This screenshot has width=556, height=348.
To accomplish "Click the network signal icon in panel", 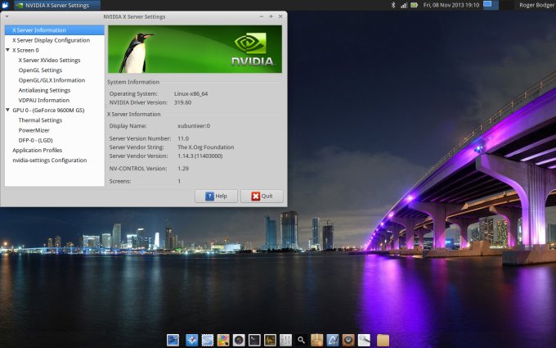I will pyautogui.click(x=403, y=5).
